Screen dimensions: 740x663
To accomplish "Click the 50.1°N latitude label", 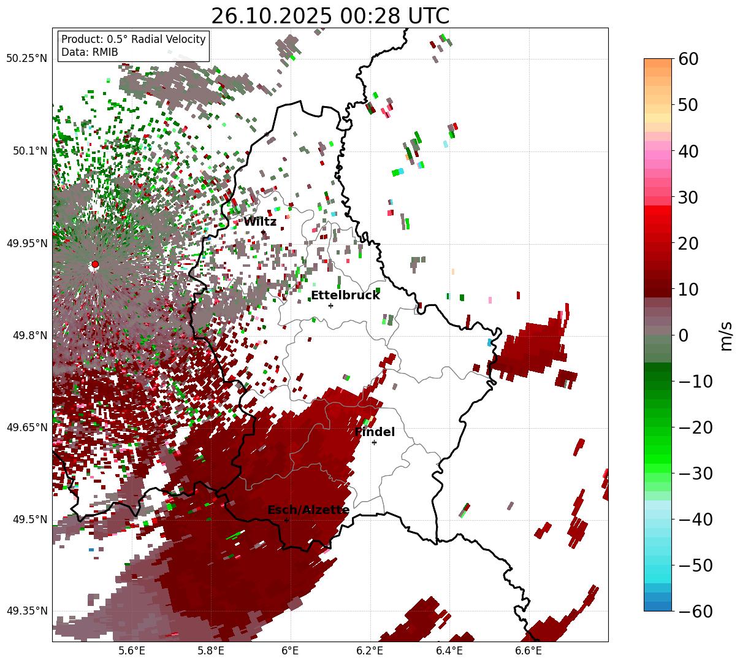I will tap(29, 151).
